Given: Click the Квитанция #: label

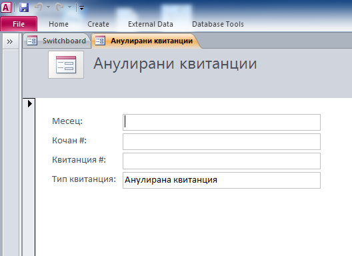Looking at the screenshot, I should 79,160.
